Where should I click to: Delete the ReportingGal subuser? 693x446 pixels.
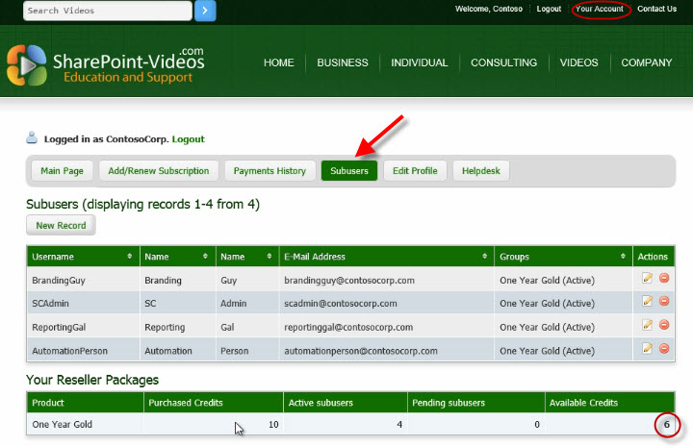[x=664, y=325]
